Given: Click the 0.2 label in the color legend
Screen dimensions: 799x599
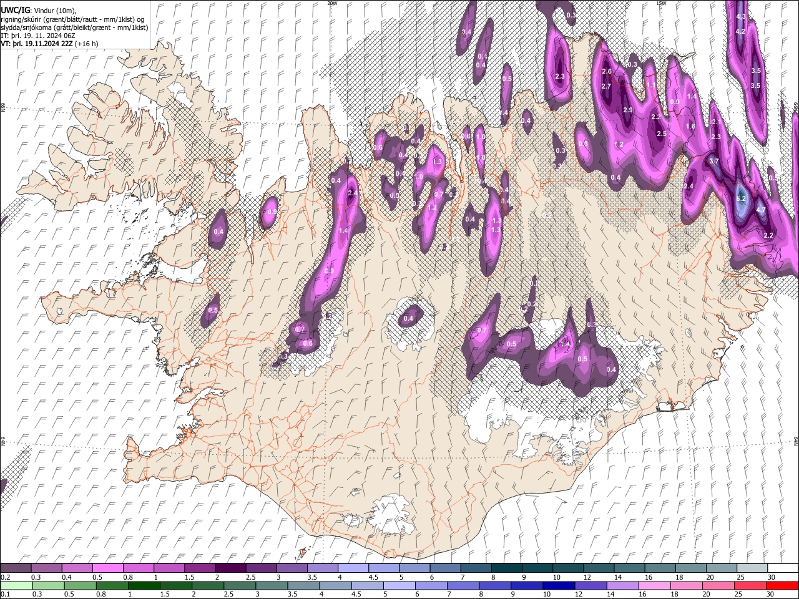Looking at the screenshot, I should (x=6, y=577).
